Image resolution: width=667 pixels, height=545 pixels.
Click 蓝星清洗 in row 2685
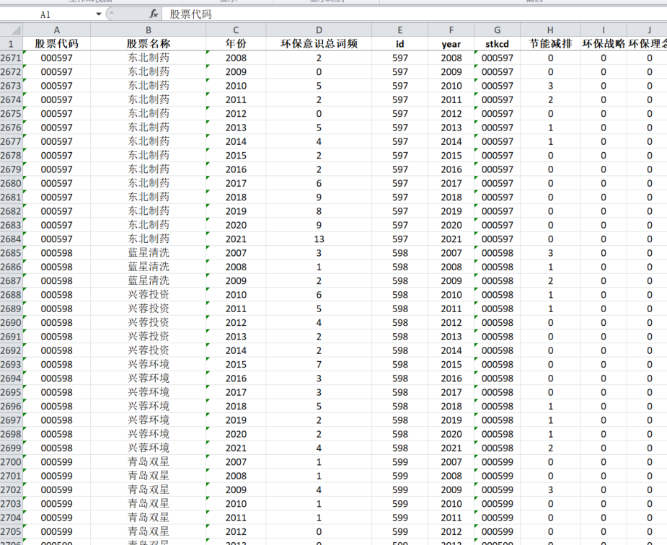(x=148, y=253)
